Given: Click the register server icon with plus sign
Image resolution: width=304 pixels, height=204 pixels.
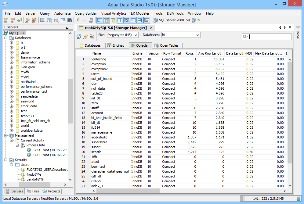Looking at the screenshot, I should click(6, 20).
